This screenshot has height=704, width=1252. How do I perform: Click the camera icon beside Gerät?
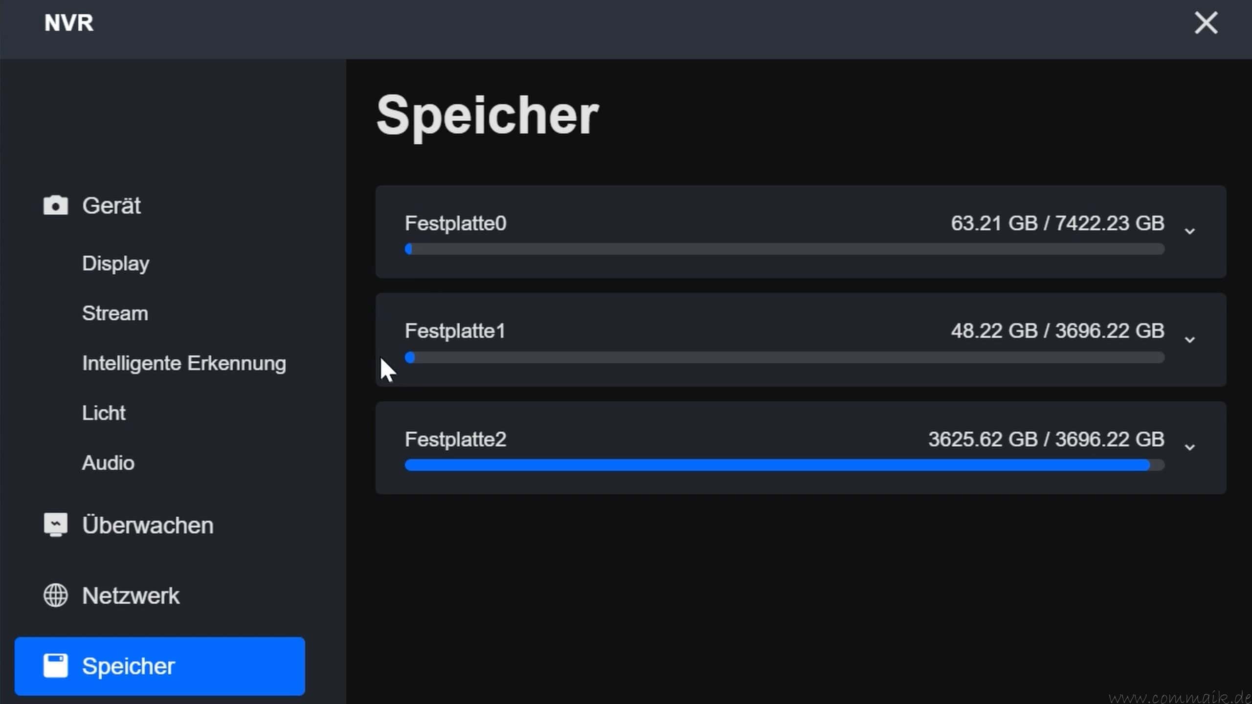click(55, 205)
